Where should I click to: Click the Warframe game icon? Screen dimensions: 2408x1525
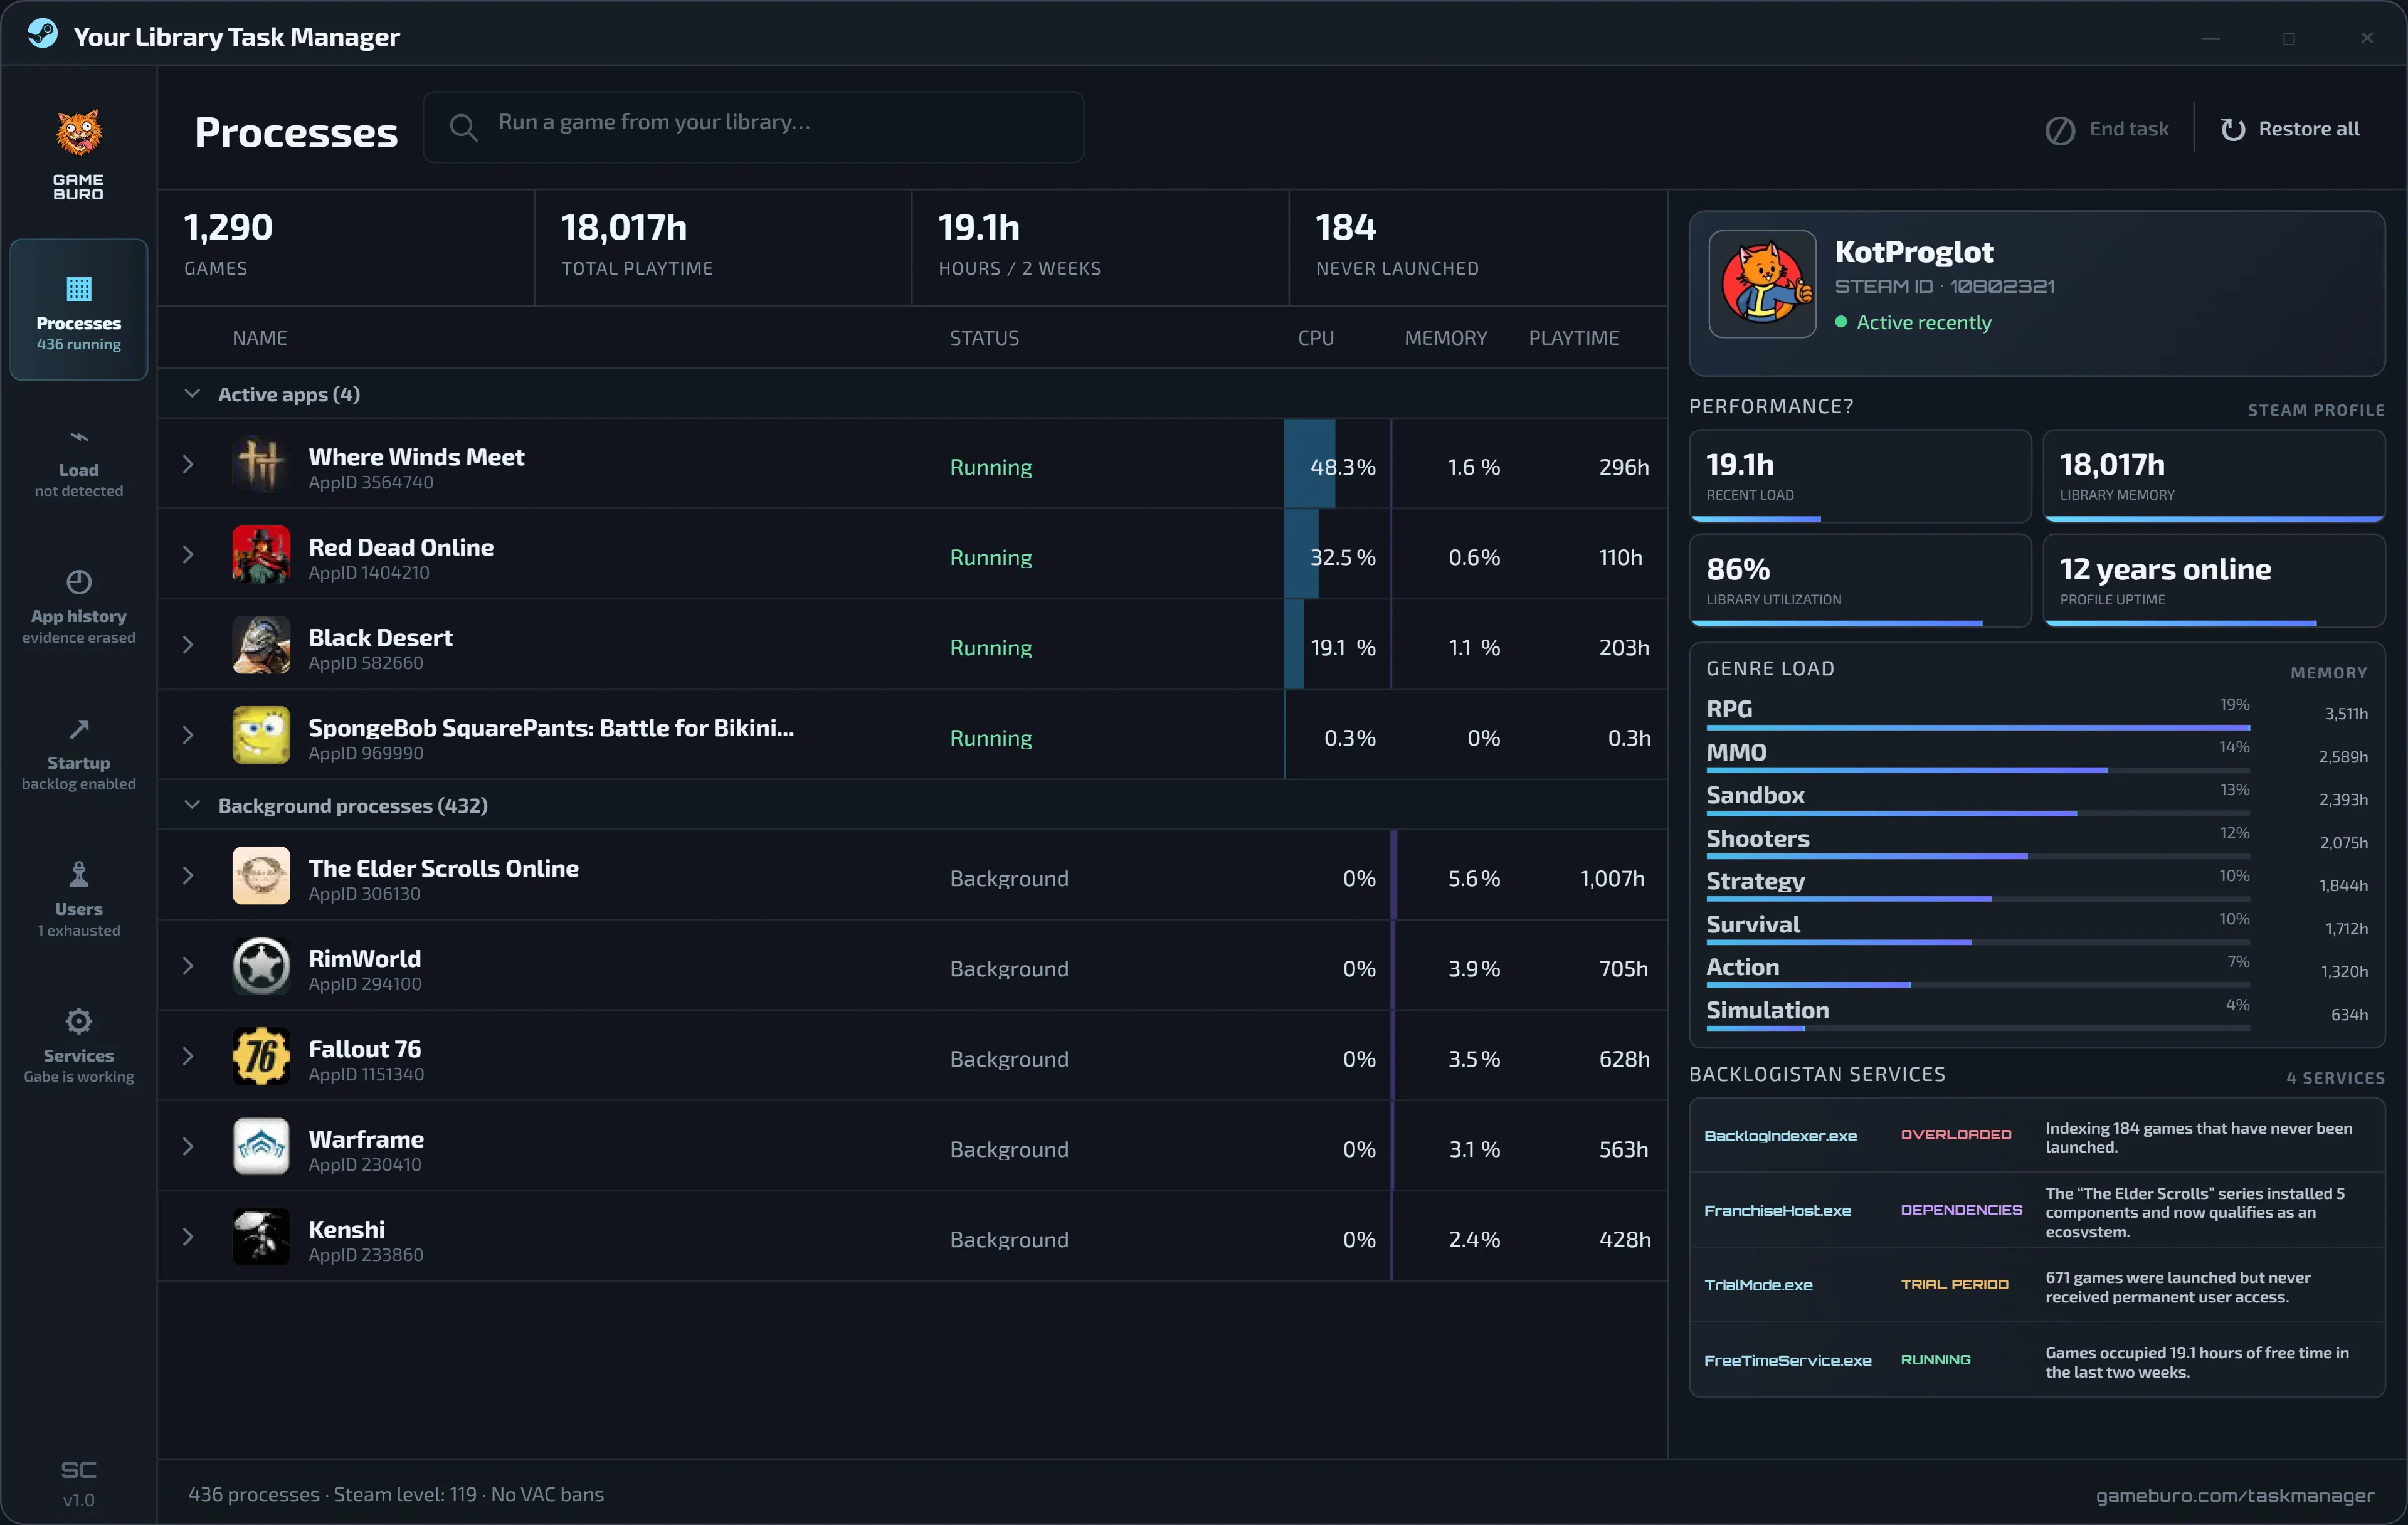tap(261, 1146)
